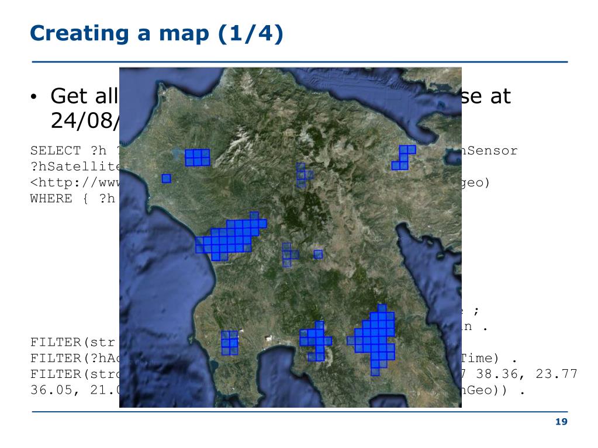Click the 'se at' text right of the map

click(486, 97)
